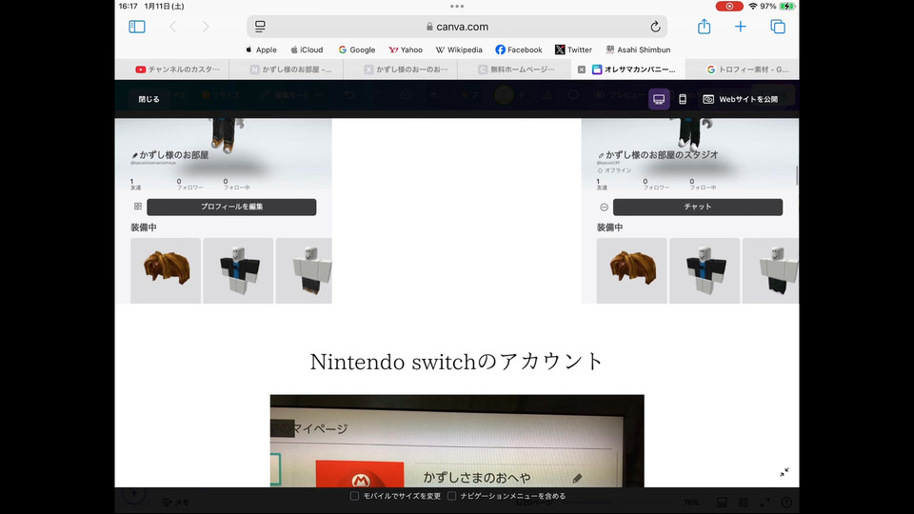Open the Yahoo bookmark
Screen dimensions: 914x514
(406, 50)
